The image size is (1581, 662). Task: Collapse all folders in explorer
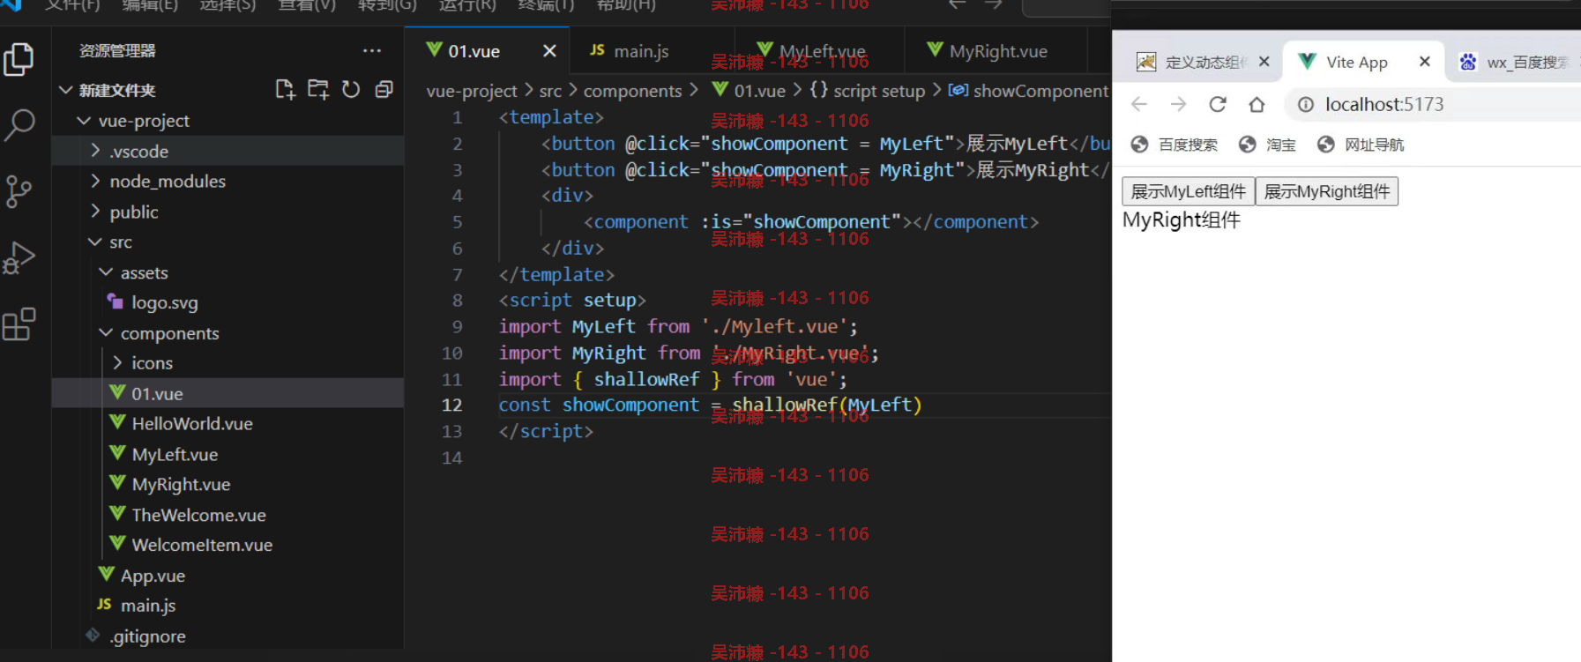point(384,89)
